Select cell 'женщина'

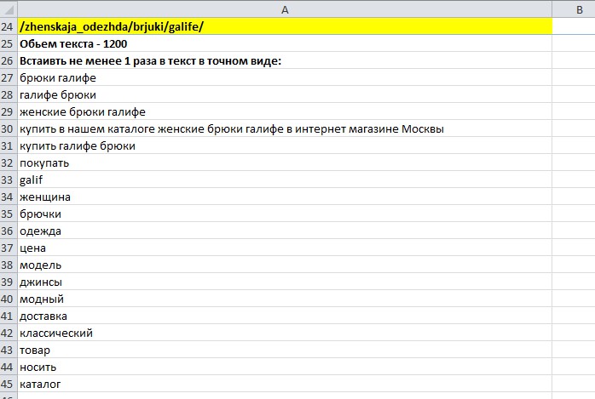pos(285,197)
